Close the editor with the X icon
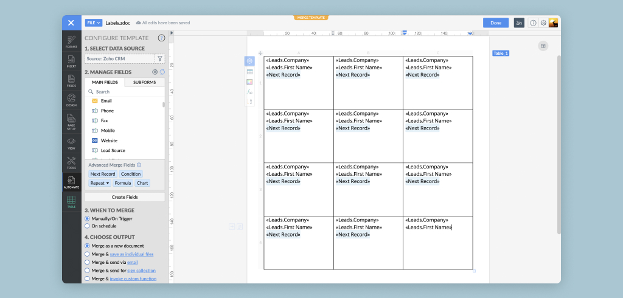This screenshot has width=623, height=298. (71, 23)
